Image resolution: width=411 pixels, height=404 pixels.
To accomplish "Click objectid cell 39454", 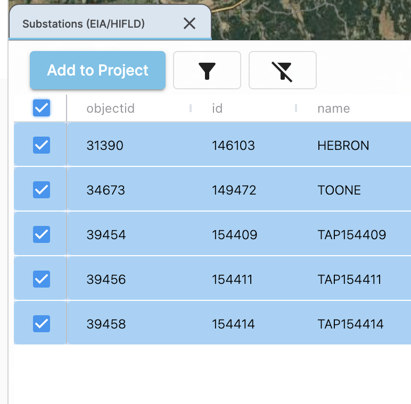I will 106,235.
